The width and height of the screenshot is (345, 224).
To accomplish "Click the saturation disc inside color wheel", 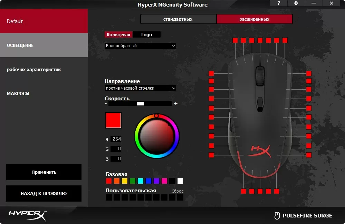I will click(x=157, y=136).
